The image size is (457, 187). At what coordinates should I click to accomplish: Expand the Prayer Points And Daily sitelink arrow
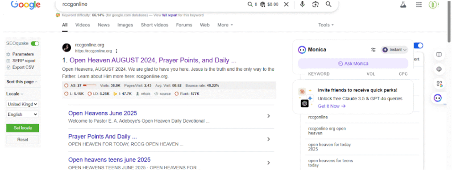click(268, 139)
